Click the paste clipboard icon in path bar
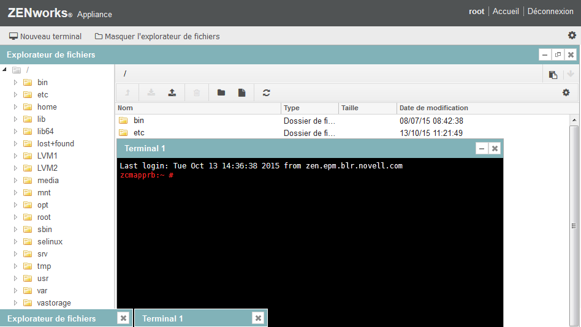Screen dimensions: 581x327 click(x=553, y=75)
